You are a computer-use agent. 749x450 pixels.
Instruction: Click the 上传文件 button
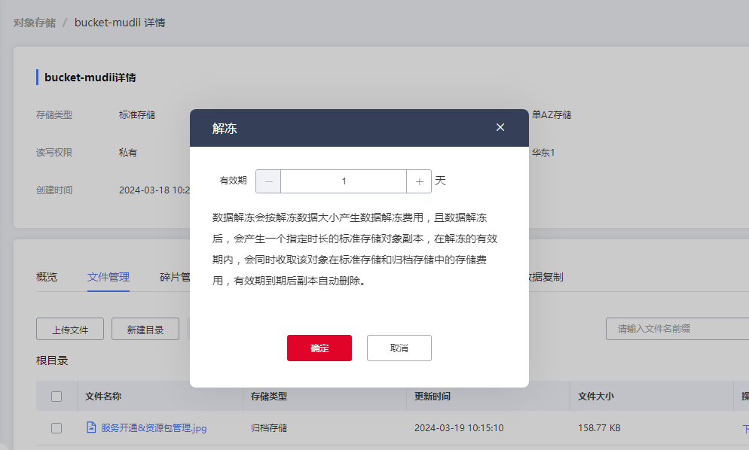[70, 330]
